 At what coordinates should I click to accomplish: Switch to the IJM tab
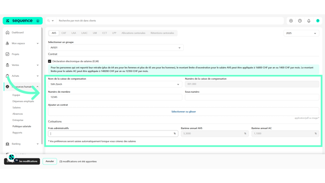point(95,33)
